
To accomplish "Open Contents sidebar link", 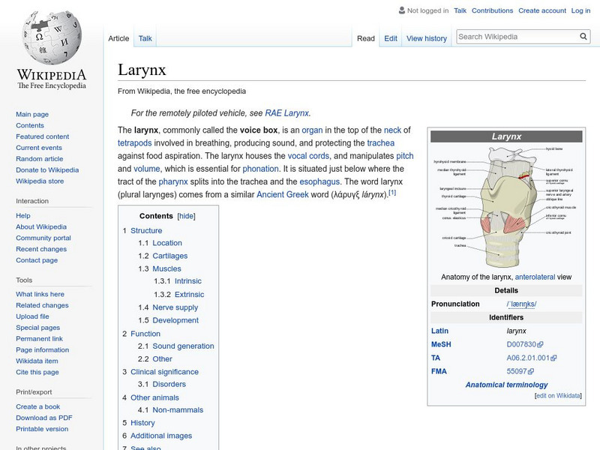I will pos(30,125).
